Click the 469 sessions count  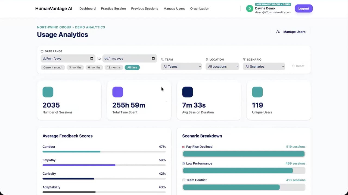(296, 163)
